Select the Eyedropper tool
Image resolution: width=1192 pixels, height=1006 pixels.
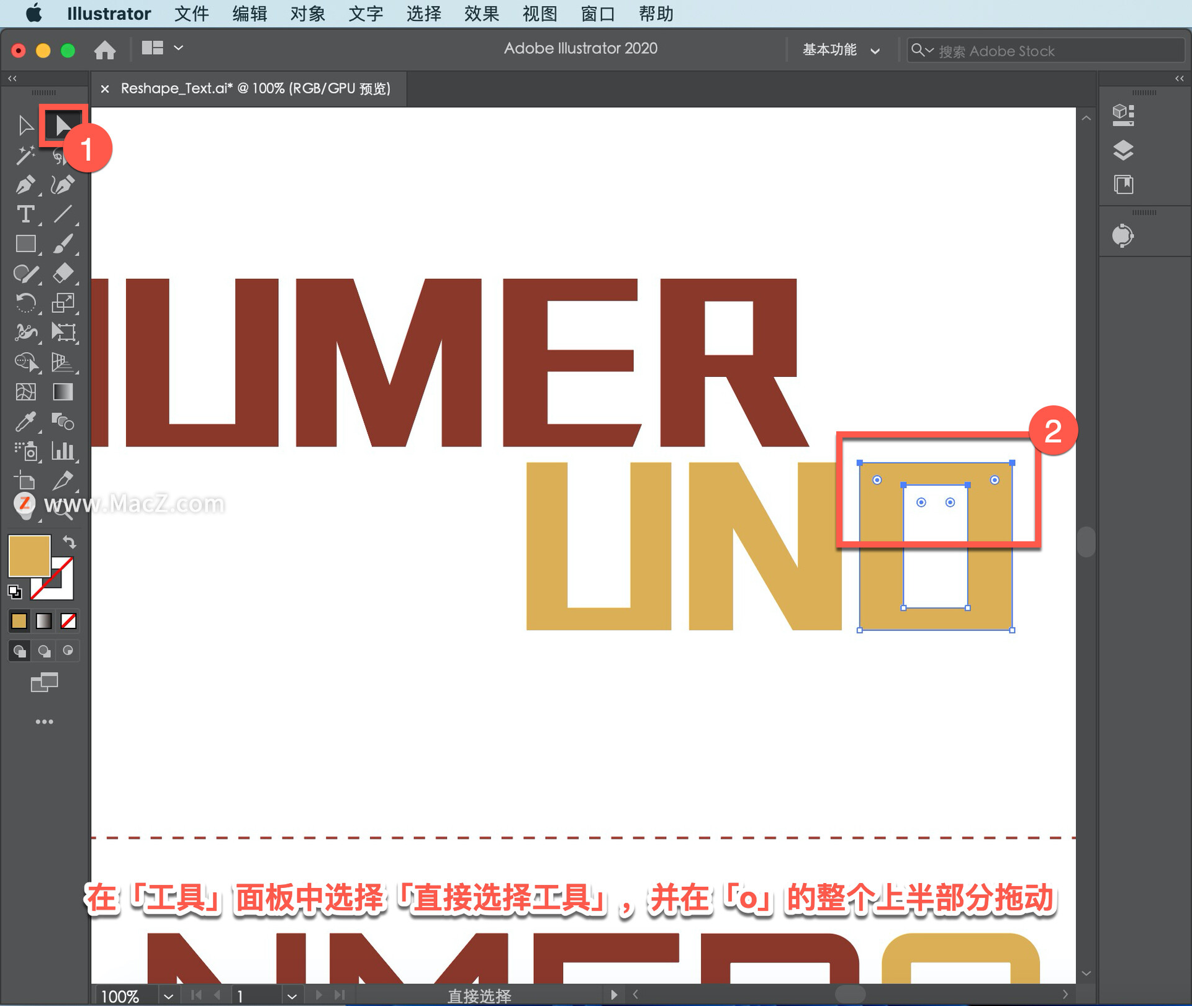pyautogui.click(x=25, y=422)
